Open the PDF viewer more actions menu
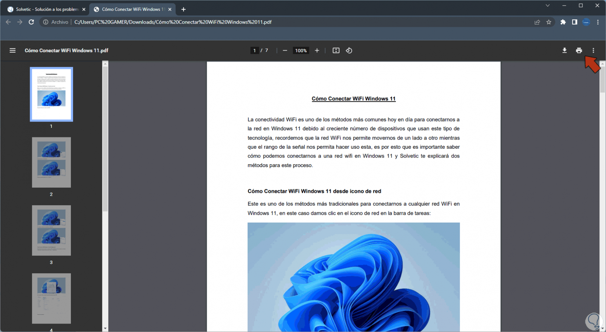 pos(593,51)
